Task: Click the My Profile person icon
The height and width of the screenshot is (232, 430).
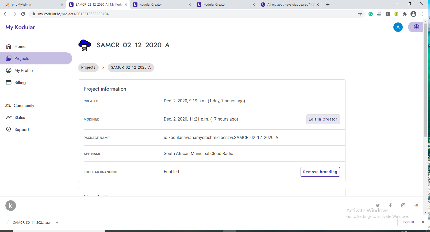Action: (x=9, y=70)
